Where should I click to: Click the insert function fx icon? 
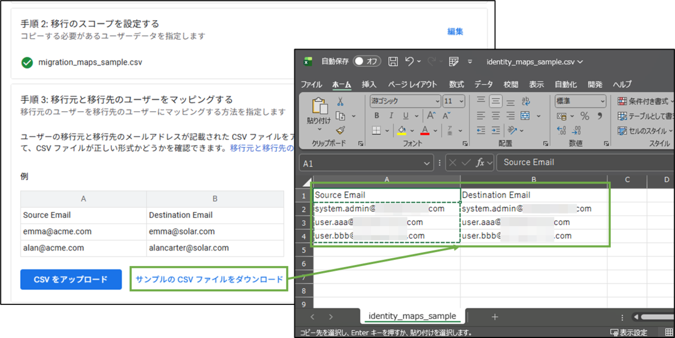[x=480, y=162]
